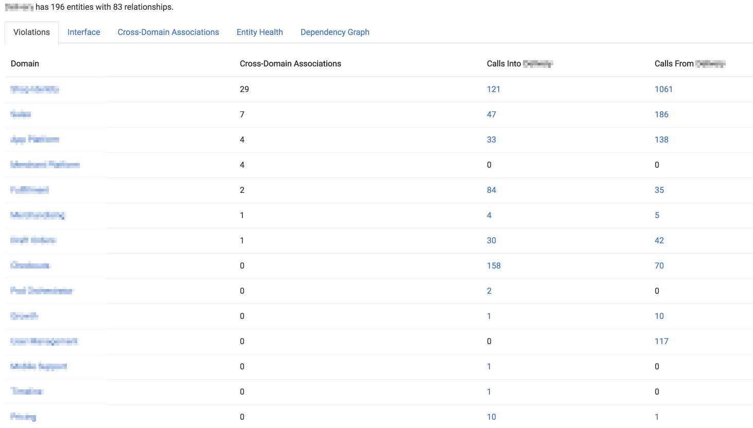Open domain link in the 117 calls-from row
753x428 pixels.
click(x=44, y=341)
